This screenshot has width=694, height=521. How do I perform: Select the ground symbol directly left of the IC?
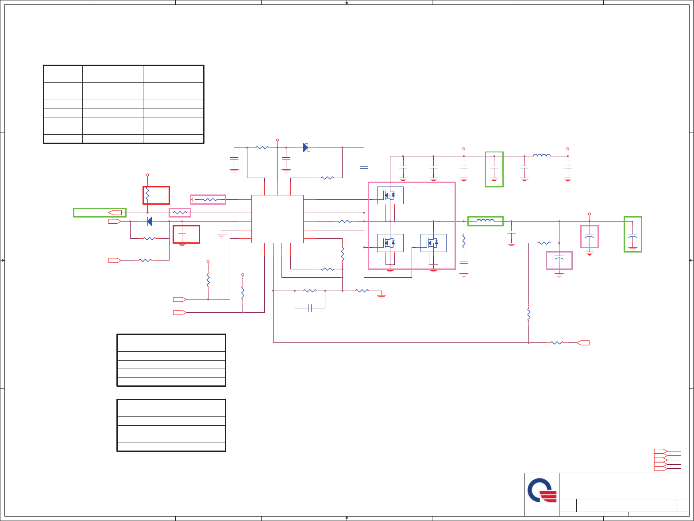[221, 235]
